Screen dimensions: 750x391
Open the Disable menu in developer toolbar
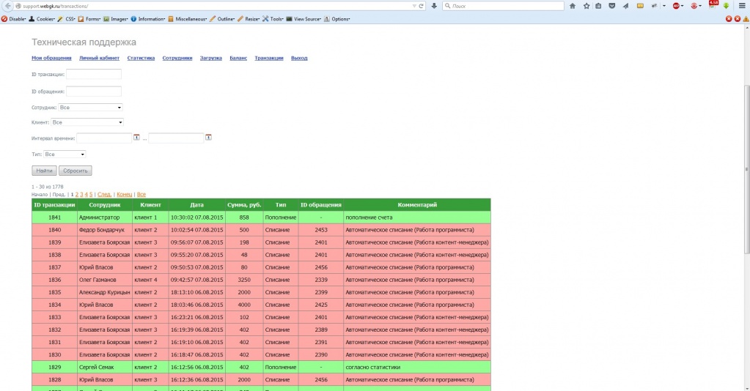tap(16, 19)
